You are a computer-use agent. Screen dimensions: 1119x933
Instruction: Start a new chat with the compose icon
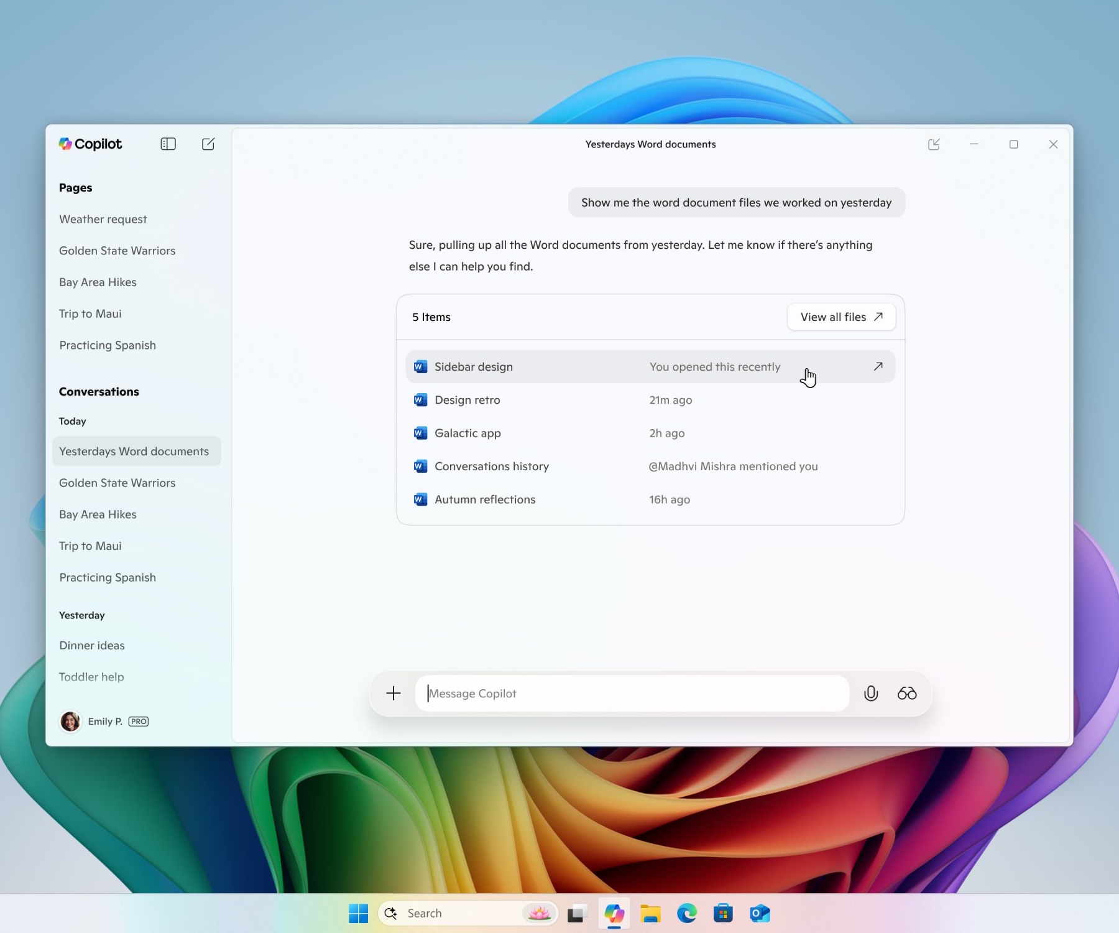pos(208,144)
